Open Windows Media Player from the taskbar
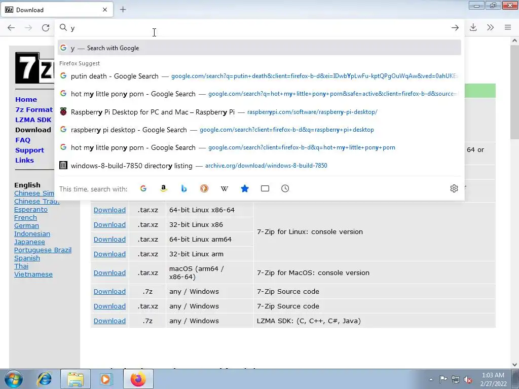The height and width of the screenshot is (389, 519). point(106,379)
